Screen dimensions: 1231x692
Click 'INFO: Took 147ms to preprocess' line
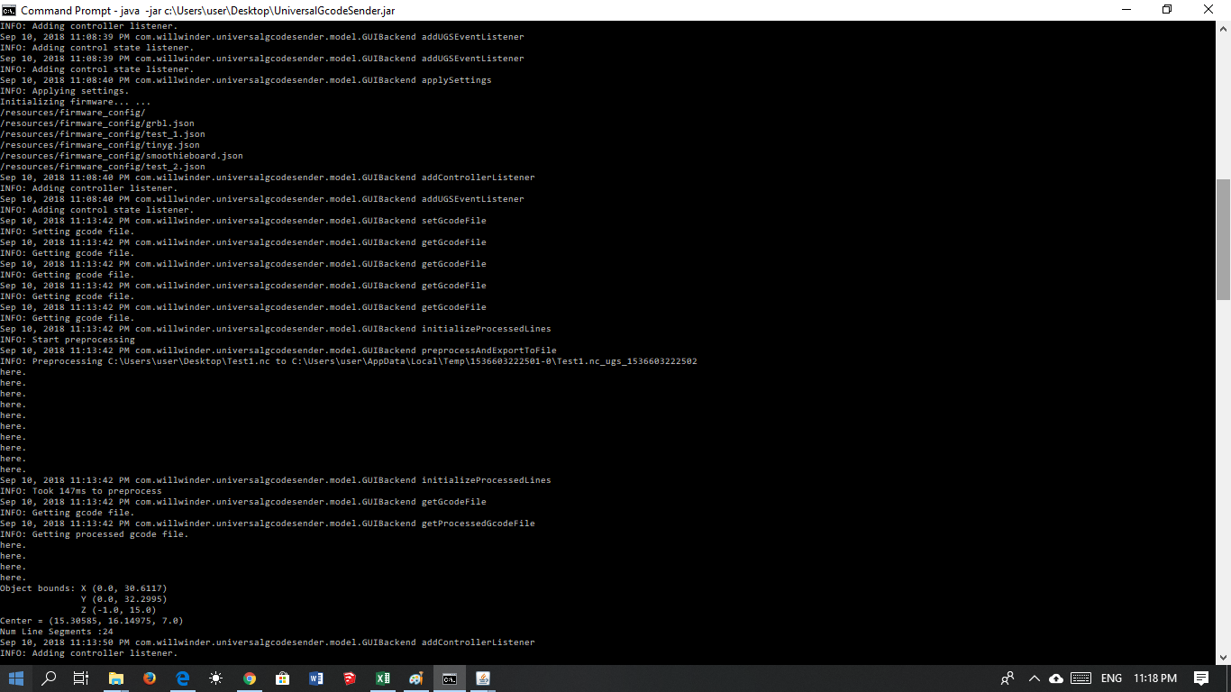(x=81, y=491)
